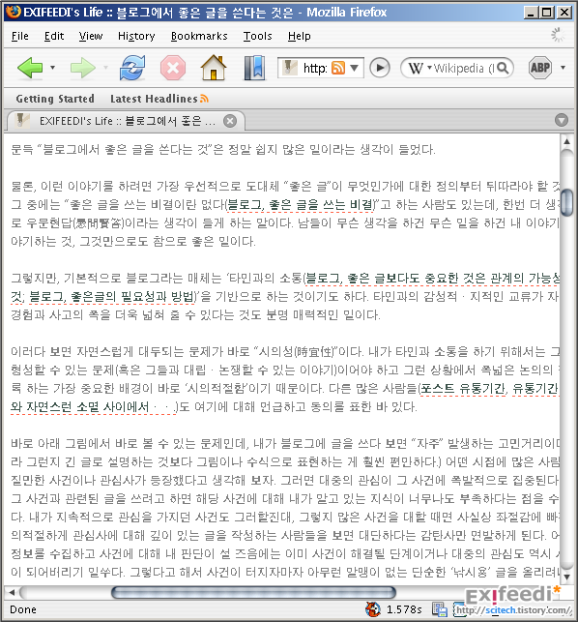The image size is (578, 622).
Task: Click the horizontal scrollbar thumb
Action: (x=253, y=593)
